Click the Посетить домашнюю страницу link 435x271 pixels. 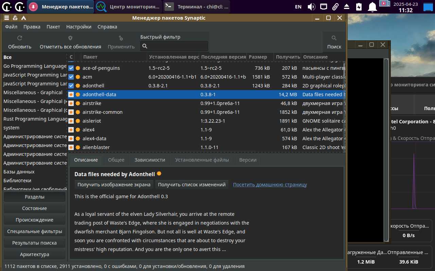click(270, 185)
